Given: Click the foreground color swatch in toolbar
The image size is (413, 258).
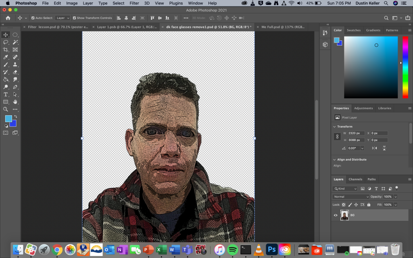Looking at the screenshot, I should pos(8,119).
